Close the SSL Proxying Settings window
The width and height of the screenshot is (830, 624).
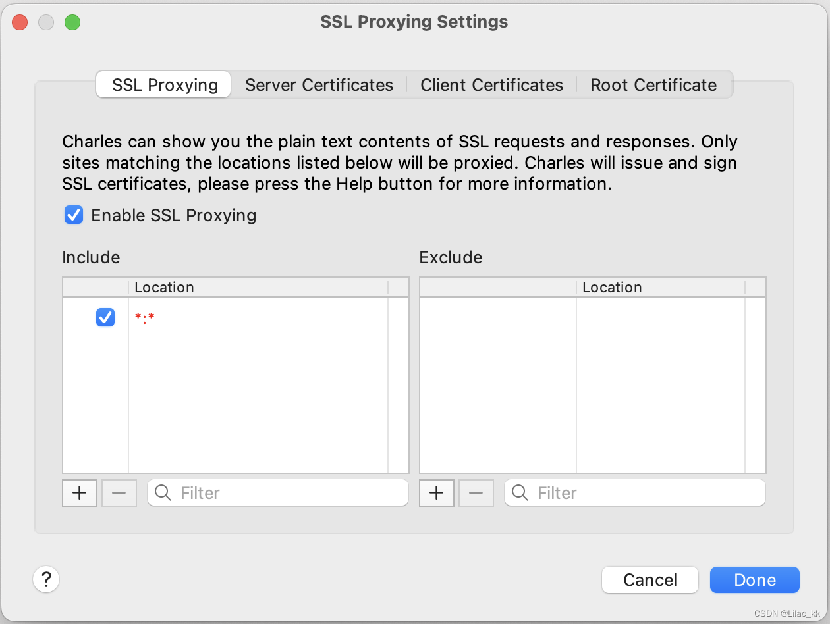tap(20, 22)
